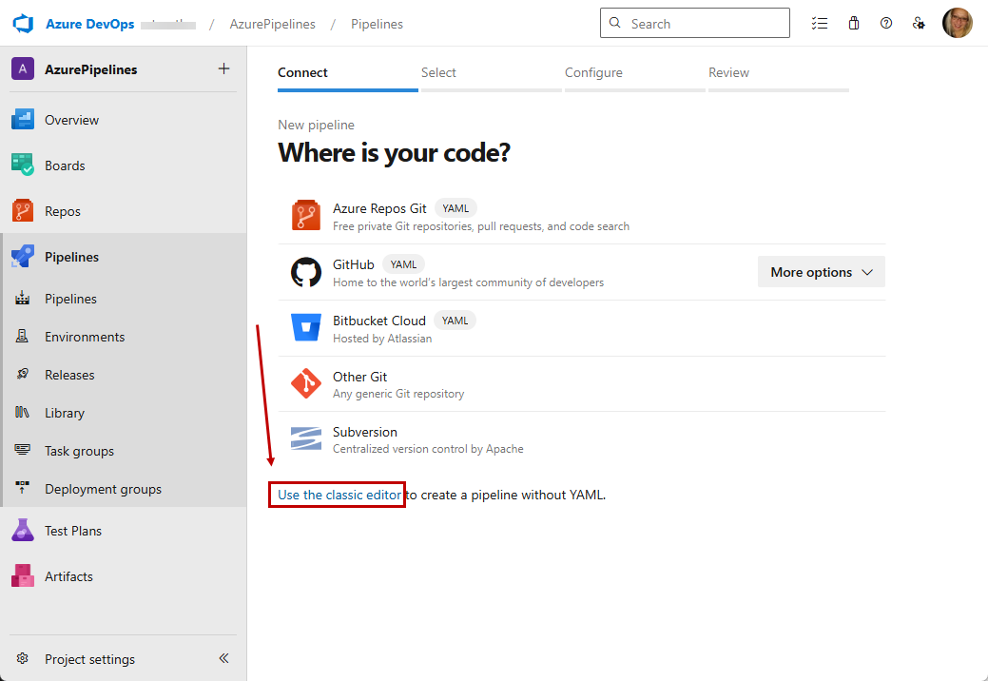Click the YAML badge next to GitHub

[403, 264]
